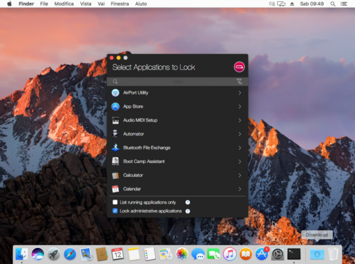Expand Calendar row chevron
Screen dimensions: 355x264
pyautogui.click(x=240, y=189)
